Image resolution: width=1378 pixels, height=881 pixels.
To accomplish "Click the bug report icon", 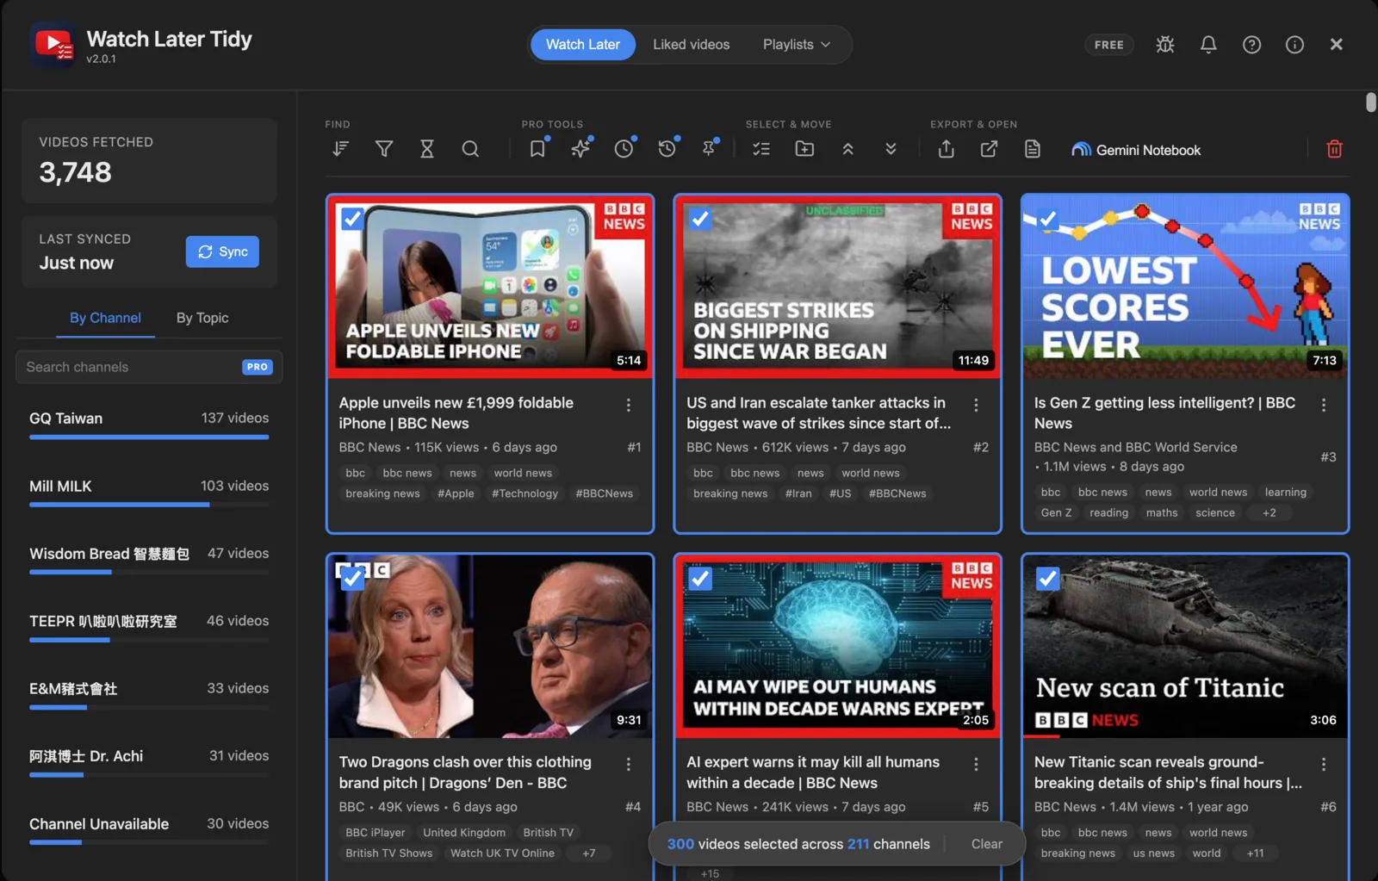I will point(1165,44).
